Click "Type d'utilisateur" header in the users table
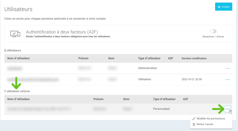 [149, 58]
